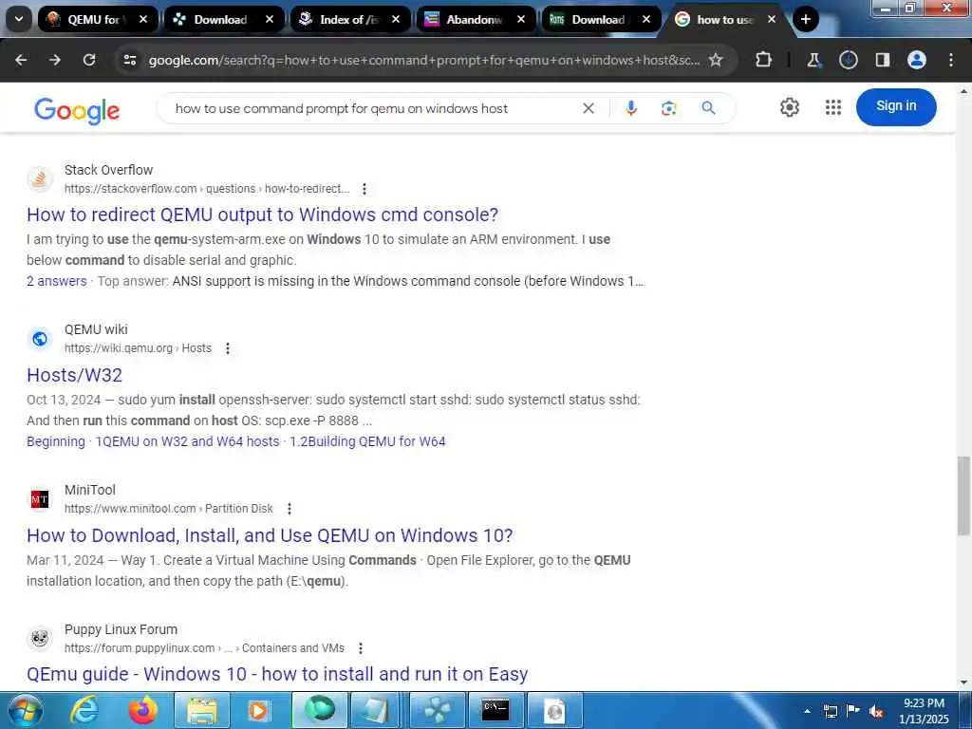
Task: Open the 2 answers link
Action: pos(56,281)
